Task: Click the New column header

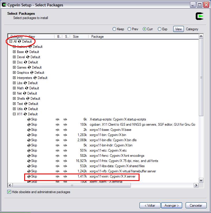Action: pyautogui.click(x=40, y=37)
